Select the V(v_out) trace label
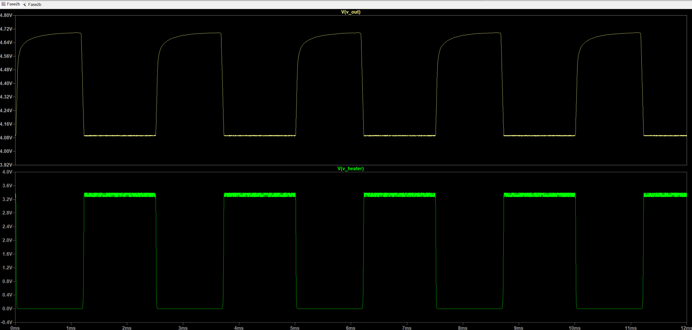692x330 pixels. (350, 12)
